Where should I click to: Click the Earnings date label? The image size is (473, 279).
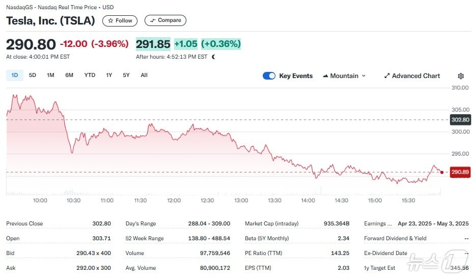378,223
